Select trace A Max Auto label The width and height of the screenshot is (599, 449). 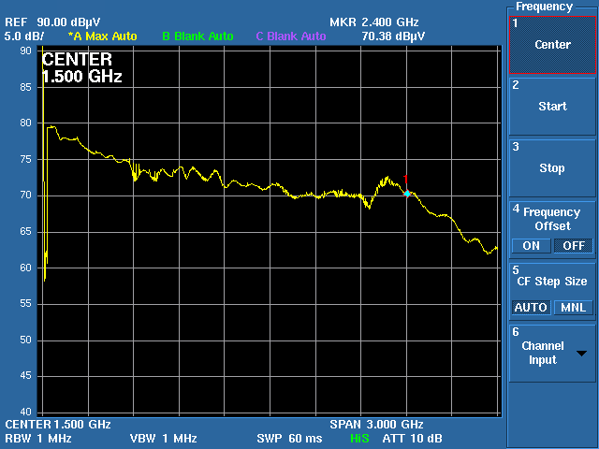(x=102, y=36)
